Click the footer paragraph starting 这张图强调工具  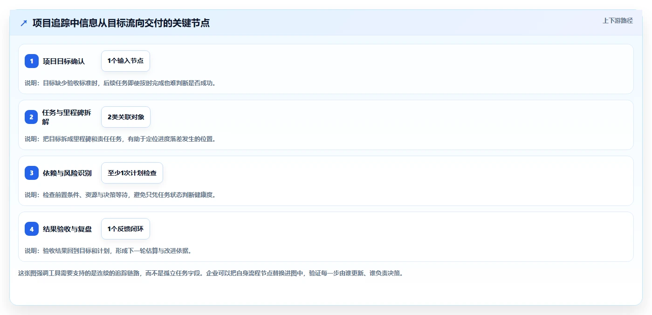click(211, 273)
